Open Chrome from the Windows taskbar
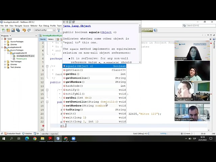 pos(35,138)
